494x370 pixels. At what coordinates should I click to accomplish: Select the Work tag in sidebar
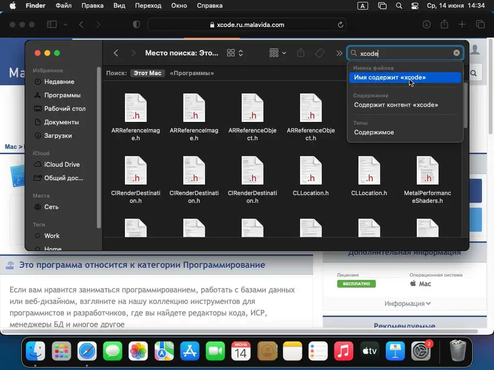pyautogui.click(x=52, y=236)
